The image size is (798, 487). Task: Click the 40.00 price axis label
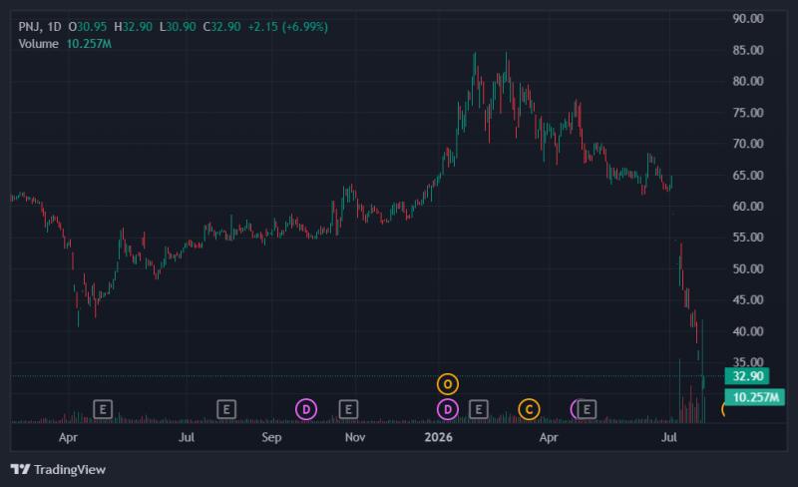(748, 331)
